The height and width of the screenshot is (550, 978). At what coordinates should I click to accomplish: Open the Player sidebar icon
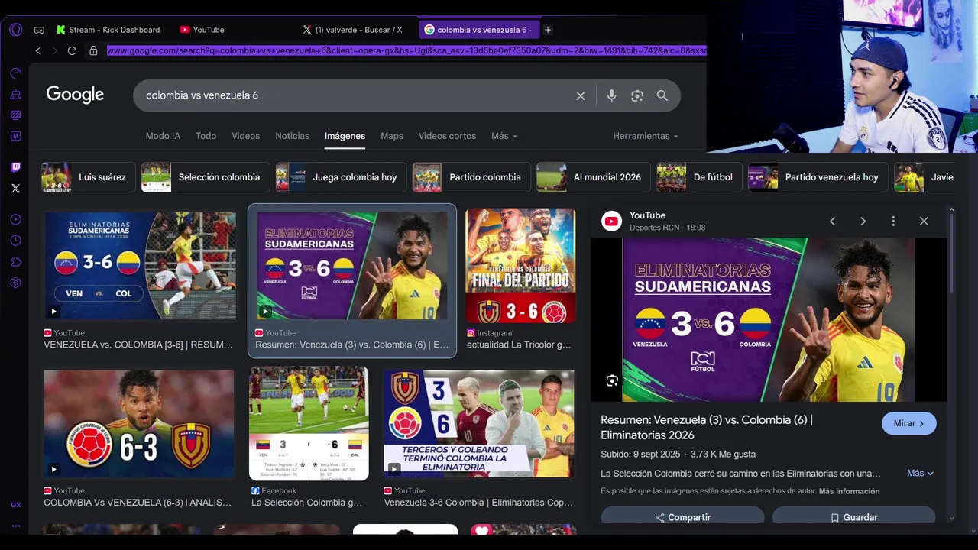click(x=15, y=220)
